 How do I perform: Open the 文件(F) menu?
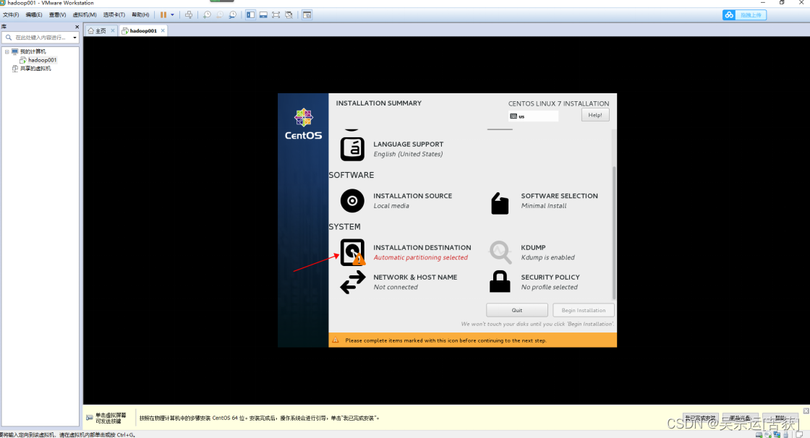click(x=11, y=15)
